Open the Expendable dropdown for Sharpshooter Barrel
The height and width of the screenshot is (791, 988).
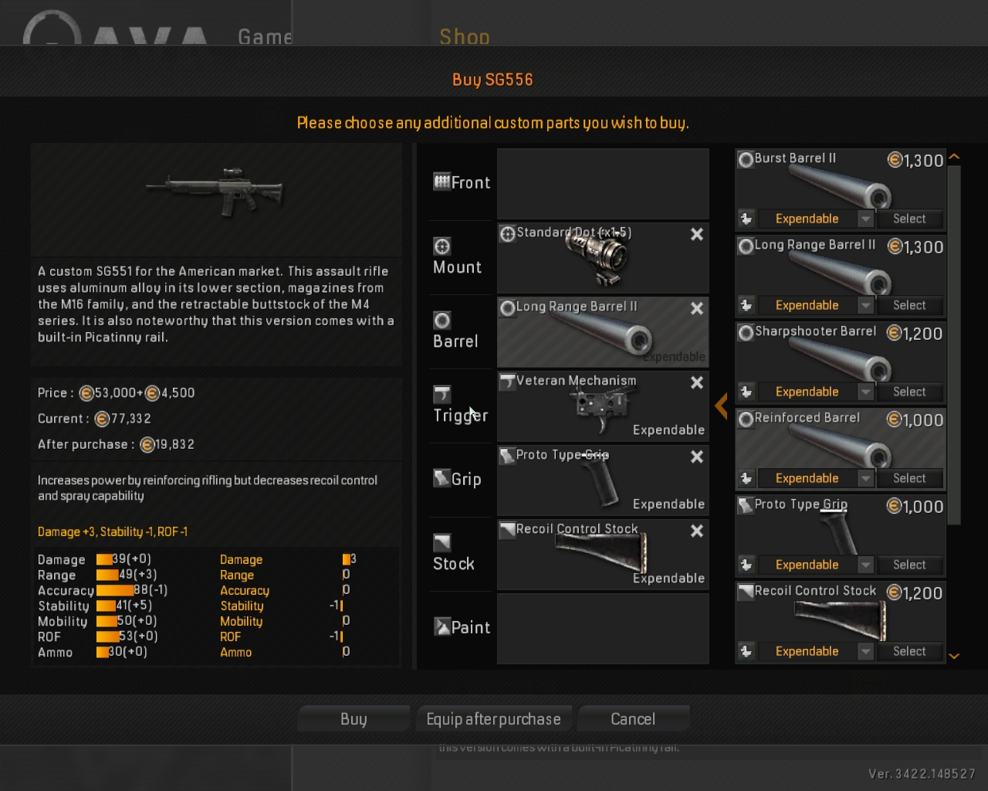tap(865, 392)
